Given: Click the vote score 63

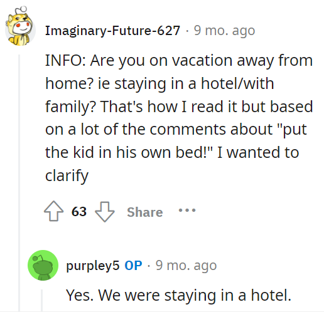Looking at the screenshot, I should [x=79, y=211].
